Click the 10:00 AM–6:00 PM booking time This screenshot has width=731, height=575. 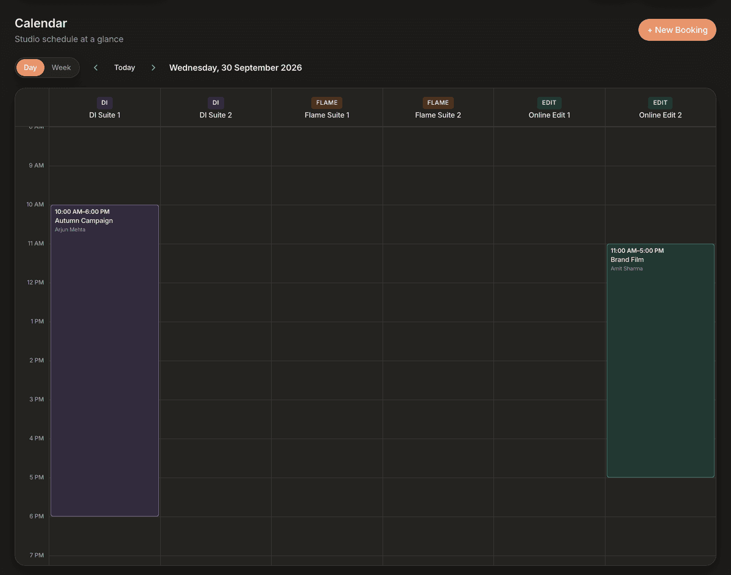pyautogui.click(x=82, y=211)
